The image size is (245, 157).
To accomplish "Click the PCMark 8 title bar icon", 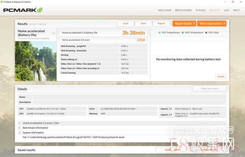I will 2,2.
